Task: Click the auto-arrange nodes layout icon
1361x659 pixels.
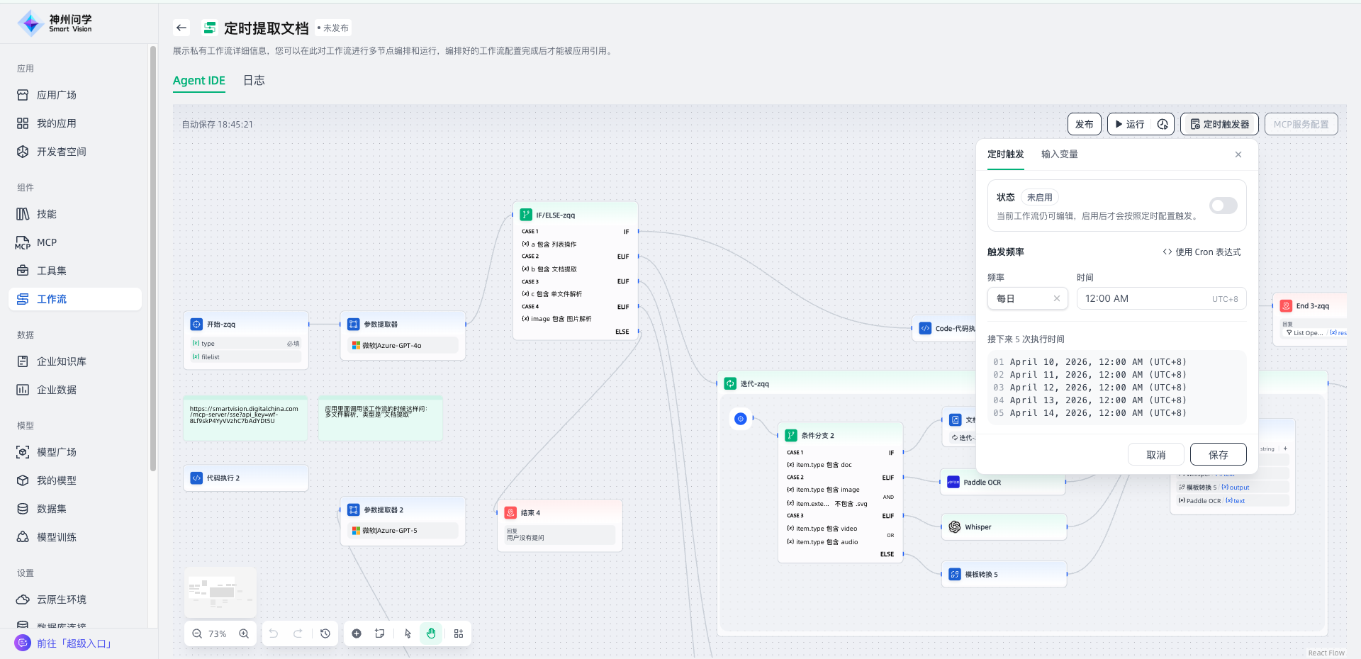Action: (x=459, y=633)
